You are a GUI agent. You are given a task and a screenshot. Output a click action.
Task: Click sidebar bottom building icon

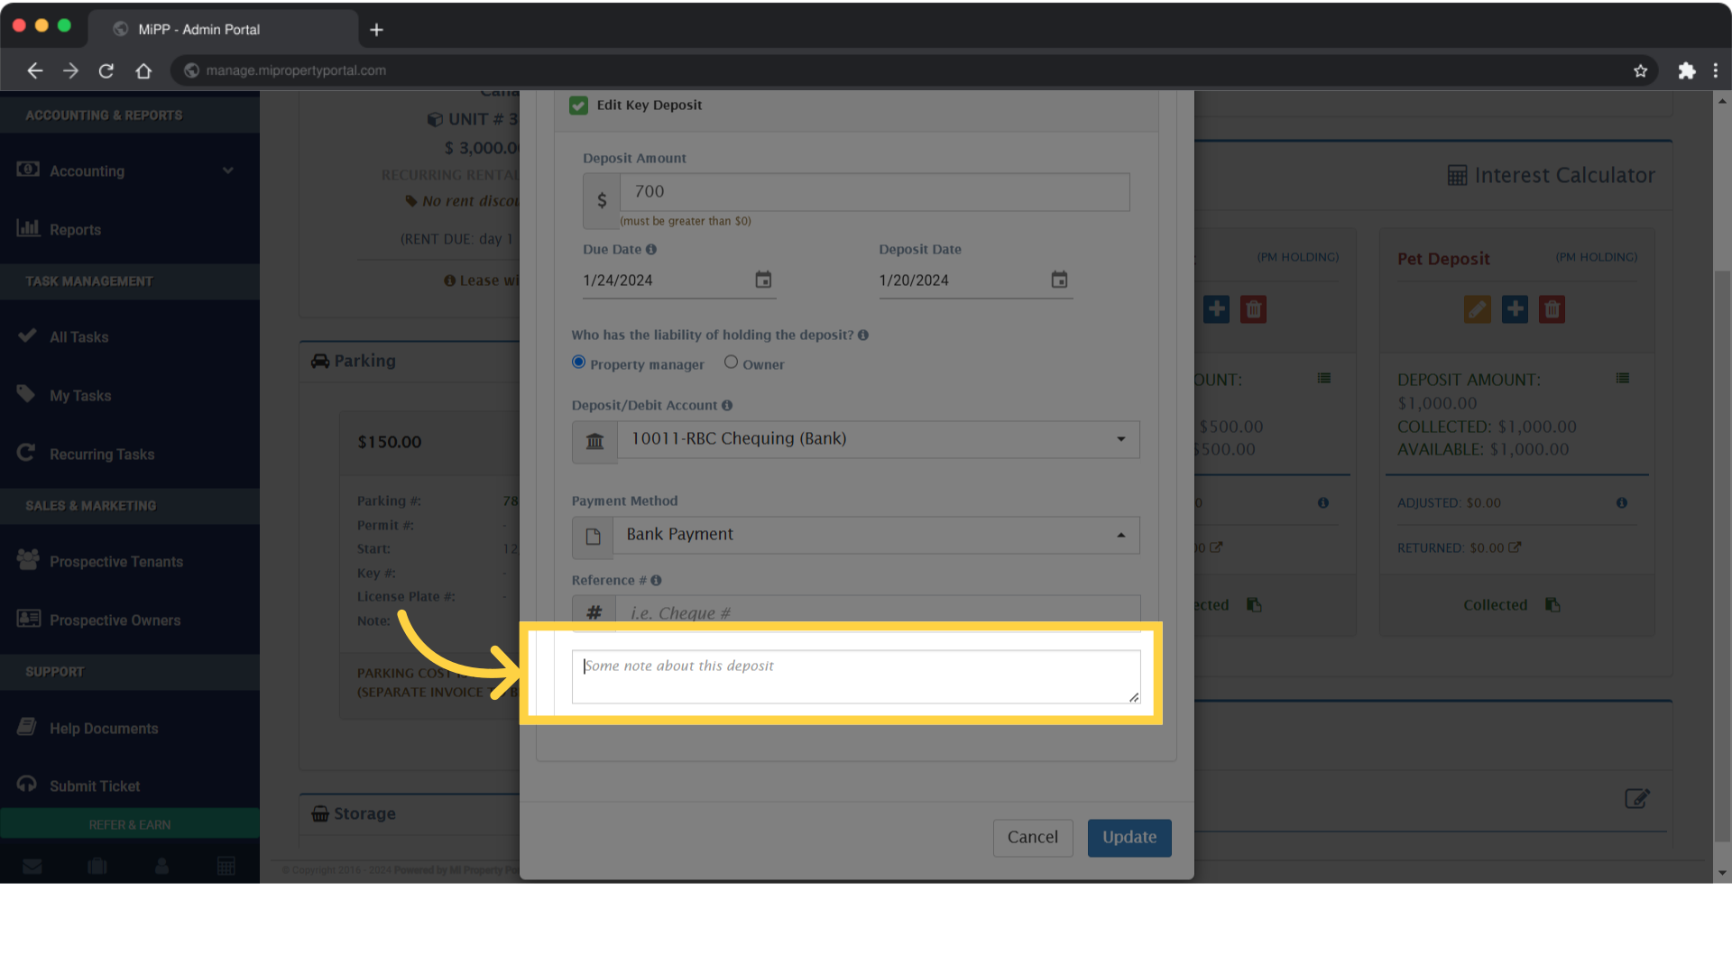97,868
